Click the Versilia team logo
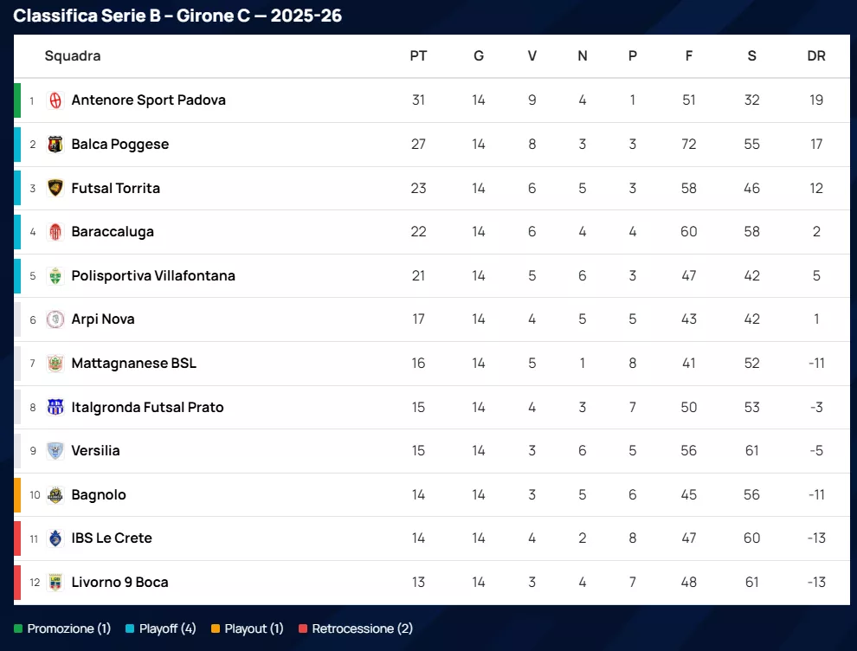Screen dimensions: 857x651 55,451
